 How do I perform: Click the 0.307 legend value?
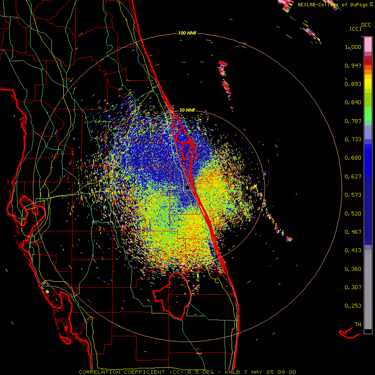(x=353, y=287)
